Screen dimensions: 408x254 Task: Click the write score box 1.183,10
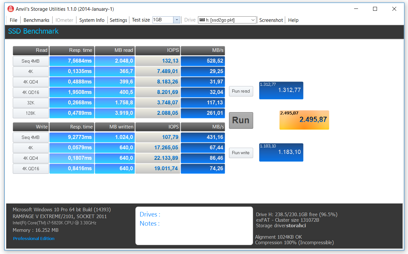coord(281,152)
